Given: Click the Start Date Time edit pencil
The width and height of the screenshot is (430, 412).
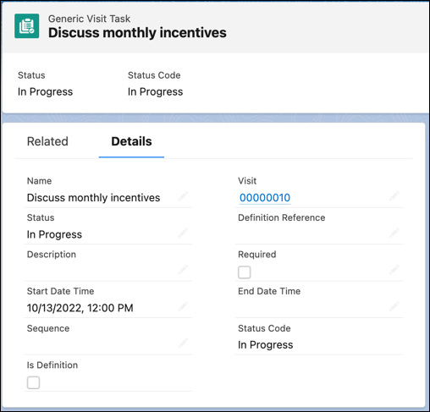Looking at the screenshot, I should [x=183, y=306].
